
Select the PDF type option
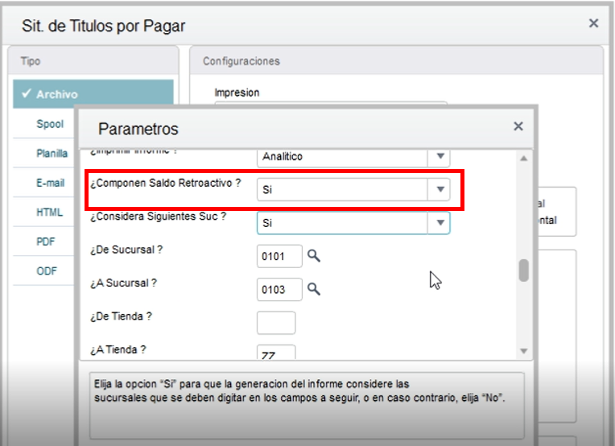[x=46, y=242]
